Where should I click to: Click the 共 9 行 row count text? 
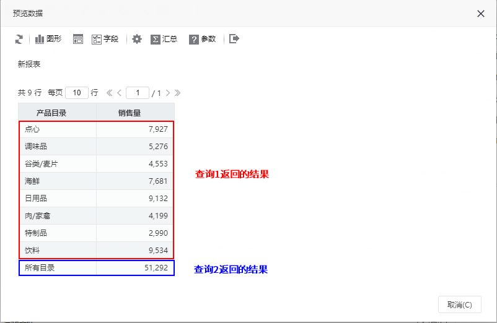click(x=30, y=93)
